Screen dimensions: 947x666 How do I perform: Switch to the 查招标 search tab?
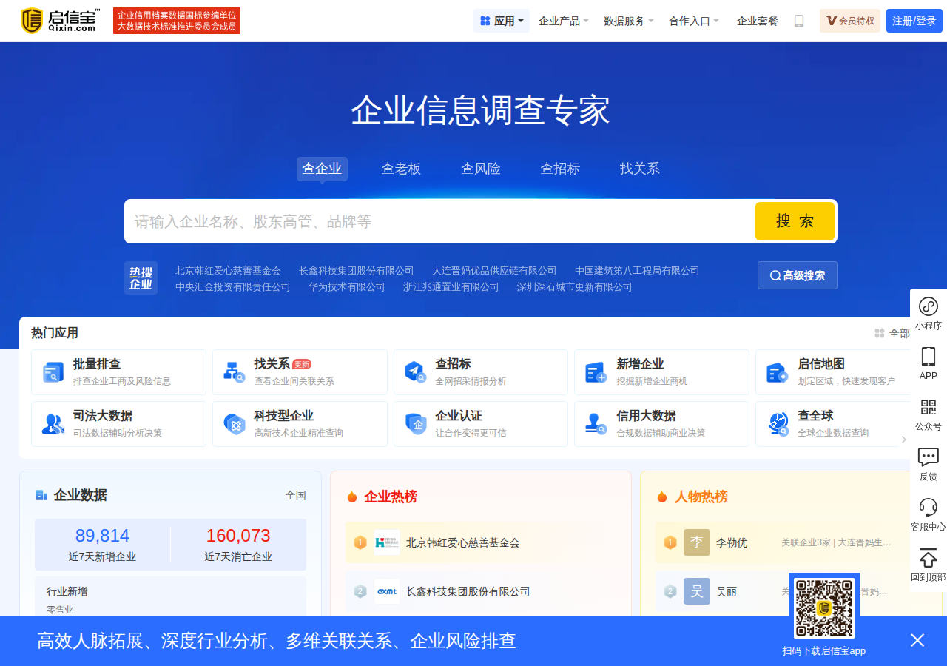[560, 169]
